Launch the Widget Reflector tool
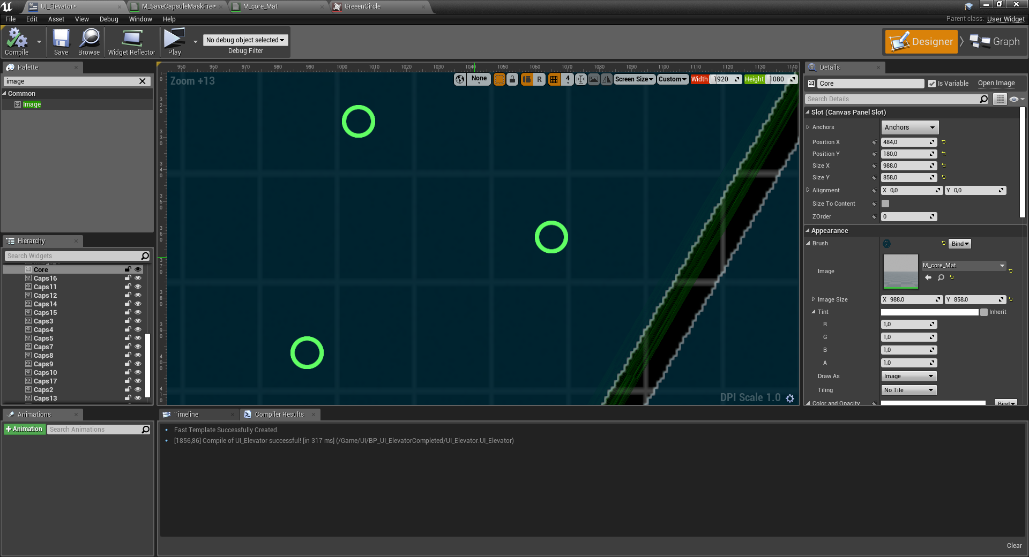 pos(131,42)
